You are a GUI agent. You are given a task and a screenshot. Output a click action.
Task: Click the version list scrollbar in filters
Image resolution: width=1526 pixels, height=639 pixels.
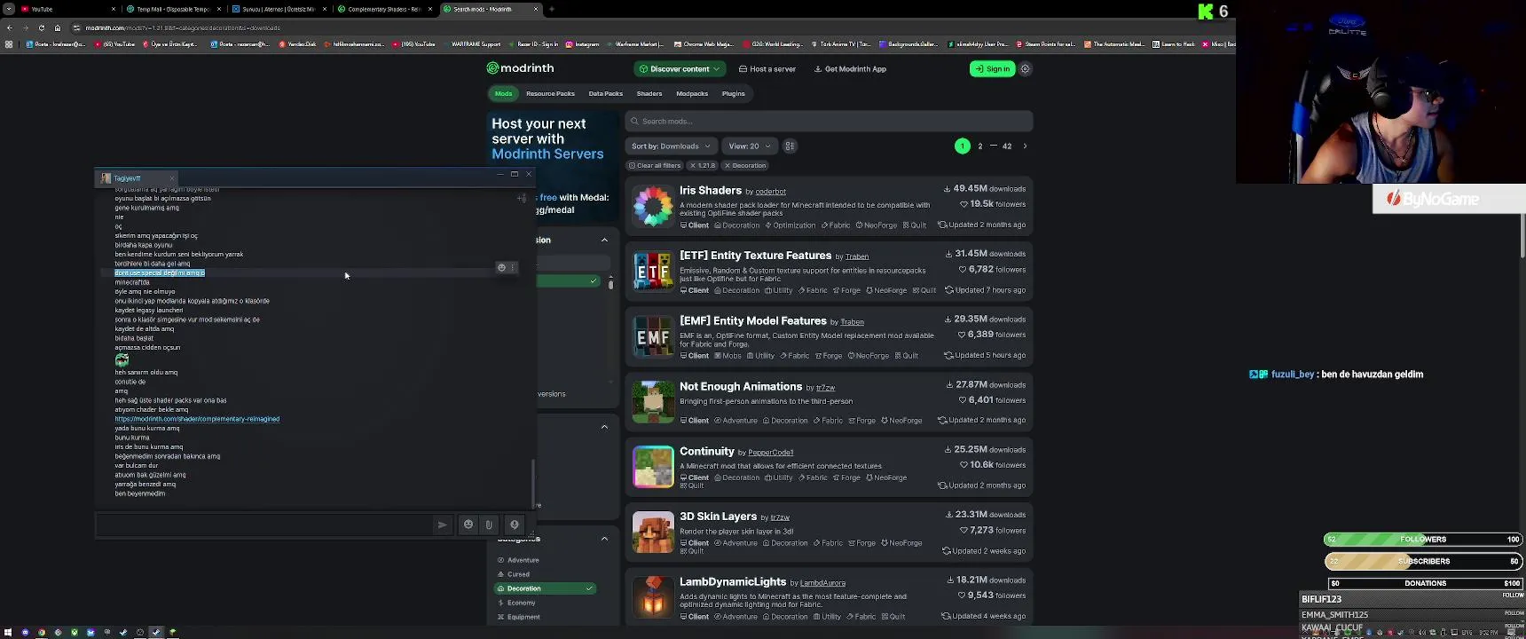tap(610, 284)
